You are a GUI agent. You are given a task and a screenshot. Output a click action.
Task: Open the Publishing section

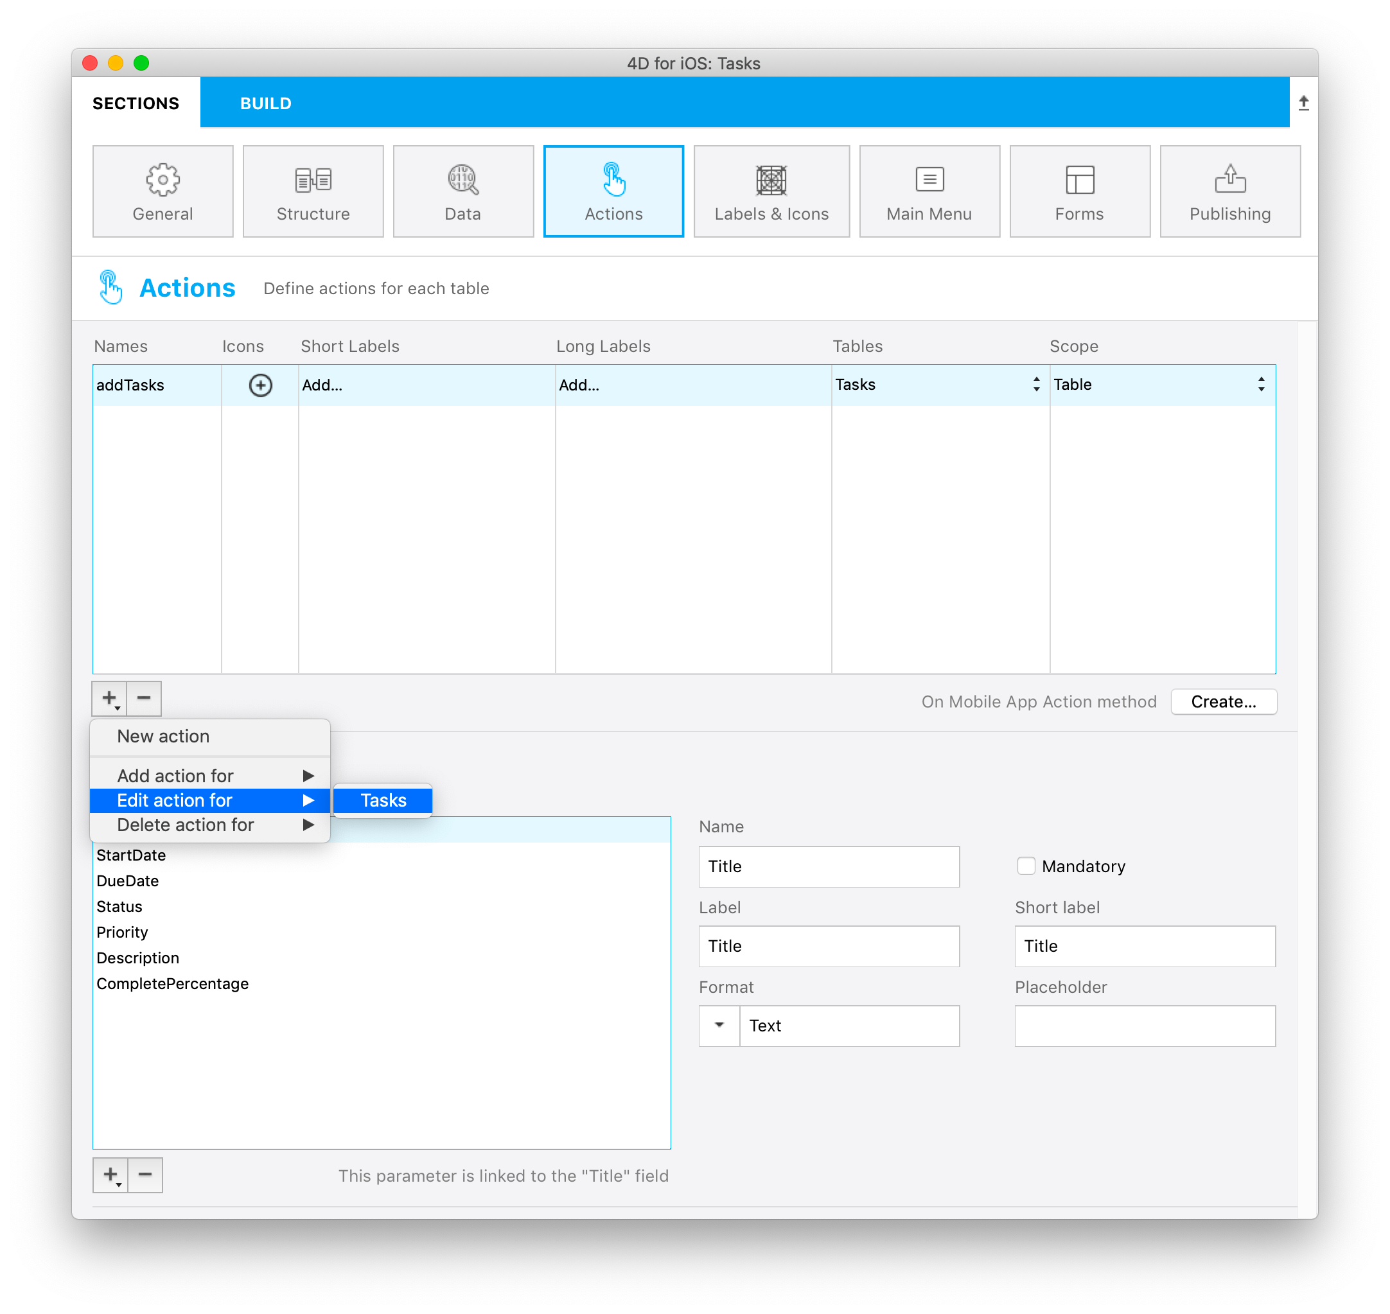point(1230,191)
